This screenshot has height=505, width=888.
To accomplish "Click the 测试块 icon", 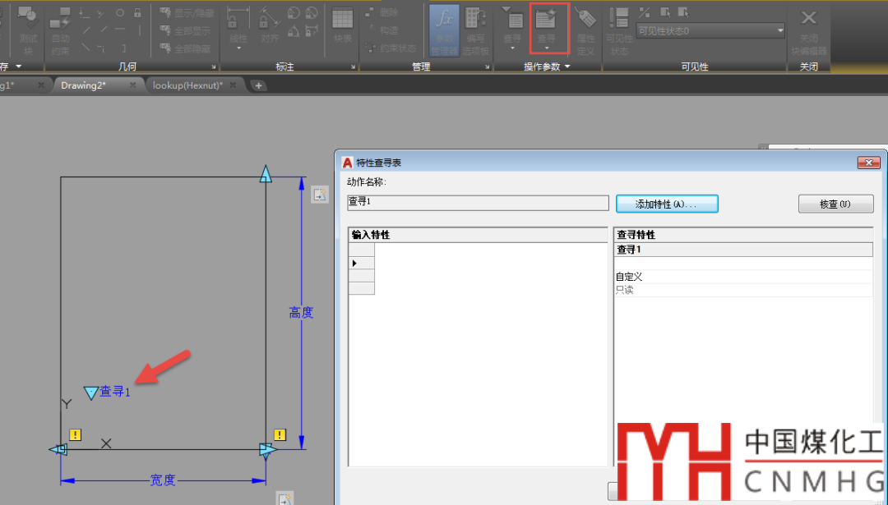I will pyautogui.click(x=29, y=27).
